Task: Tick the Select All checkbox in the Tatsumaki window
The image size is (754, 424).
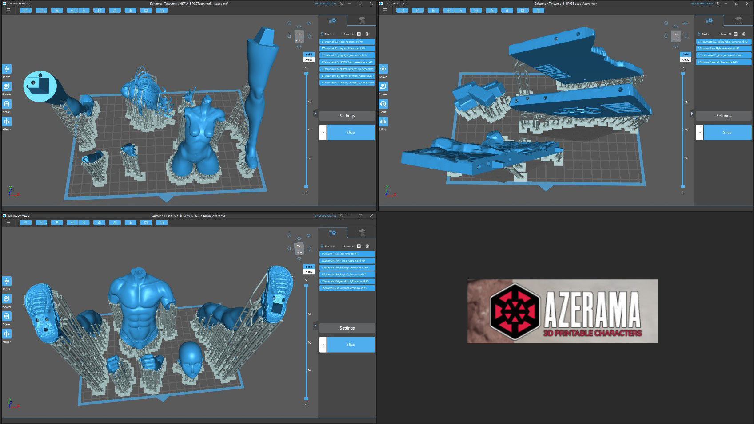Action: tap(359, 34)
